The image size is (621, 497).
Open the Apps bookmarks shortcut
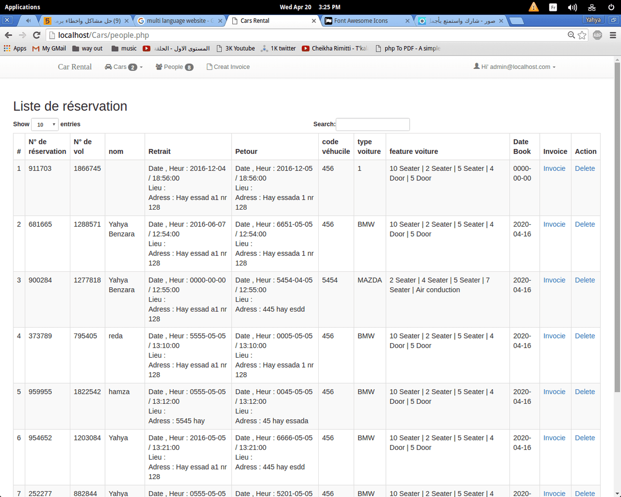click(x=15, y=48)
